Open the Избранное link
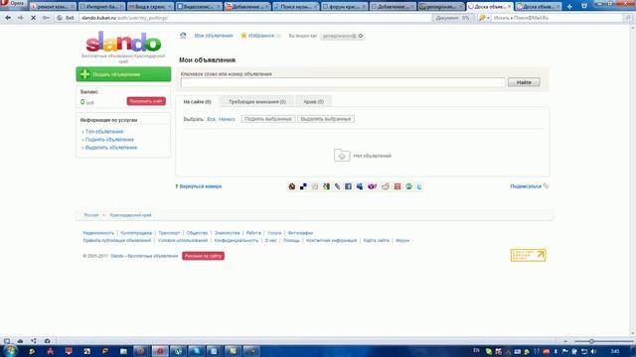Screen dimensions: 636x357 [261, 36]
